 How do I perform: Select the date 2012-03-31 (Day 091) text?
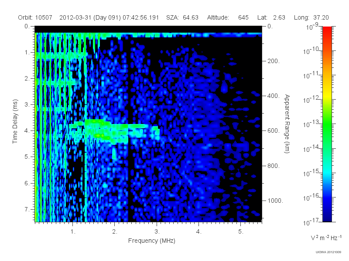click(x=90, y=17)
